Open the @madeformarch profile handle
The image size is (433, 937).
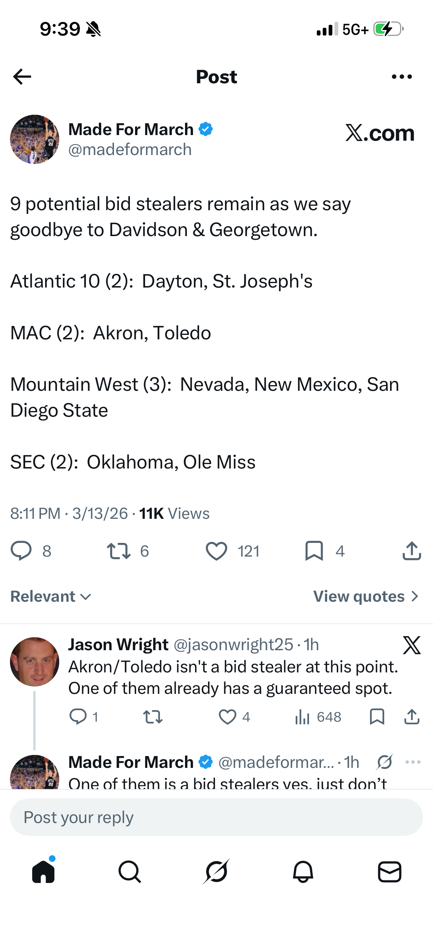(130, 150)
